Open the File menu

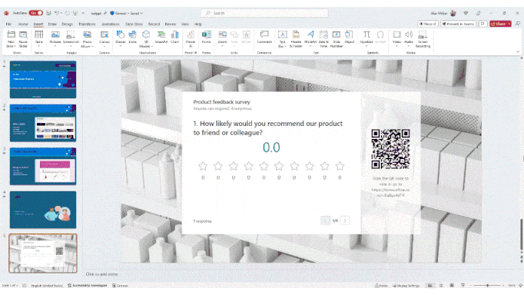(8, 24)
